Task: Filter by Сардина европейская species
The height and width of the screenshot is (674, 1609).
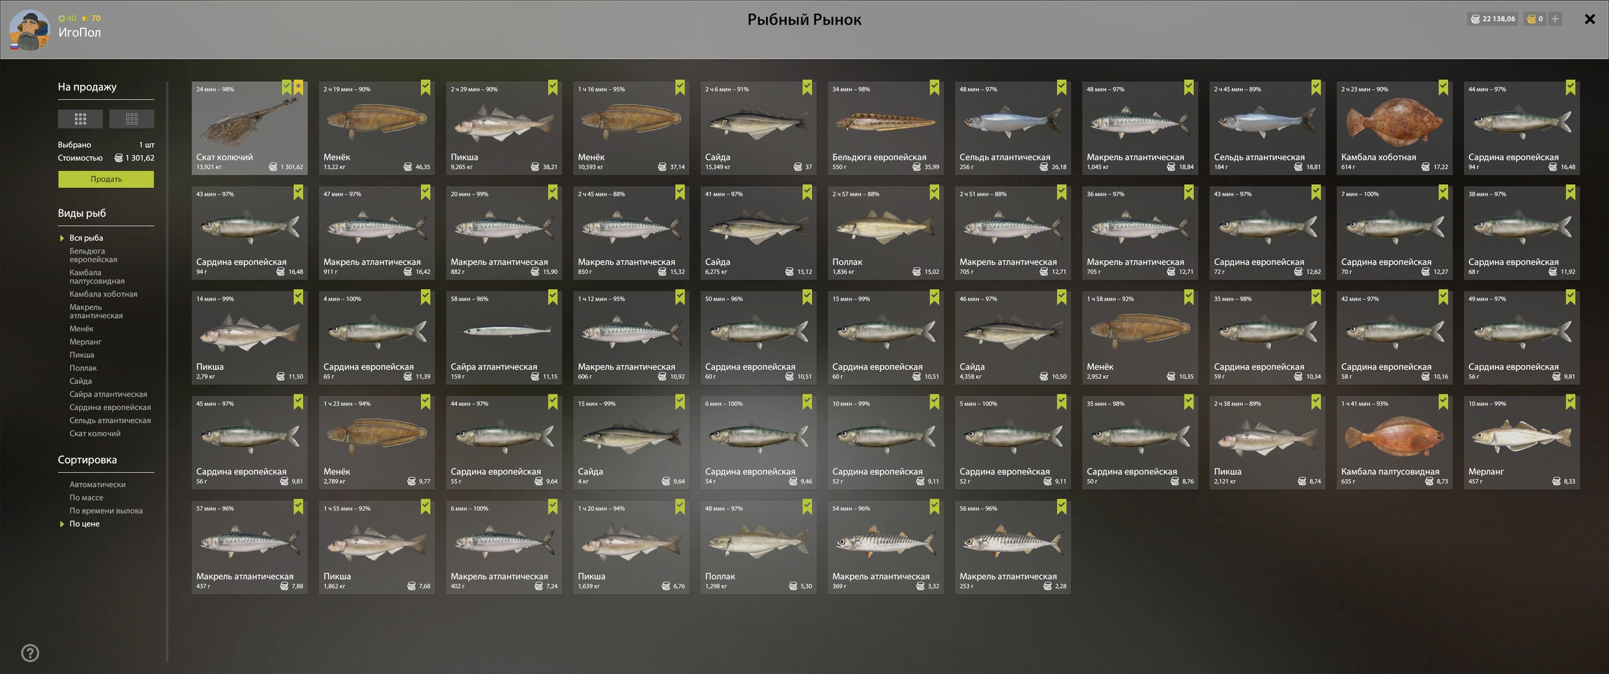Action: click(x=110, y=407)
